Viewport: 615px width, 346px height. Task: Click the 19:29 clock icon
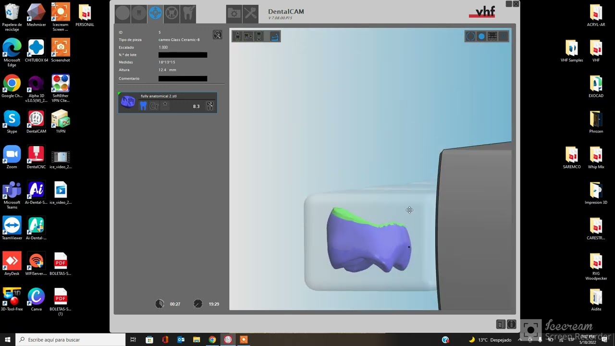[198, 304]
